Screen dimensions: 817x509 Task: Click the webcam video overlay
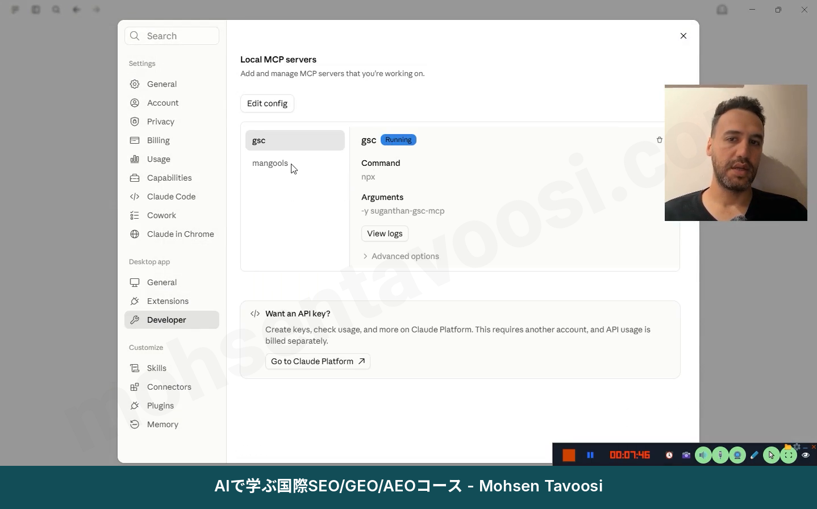(736, 153)
